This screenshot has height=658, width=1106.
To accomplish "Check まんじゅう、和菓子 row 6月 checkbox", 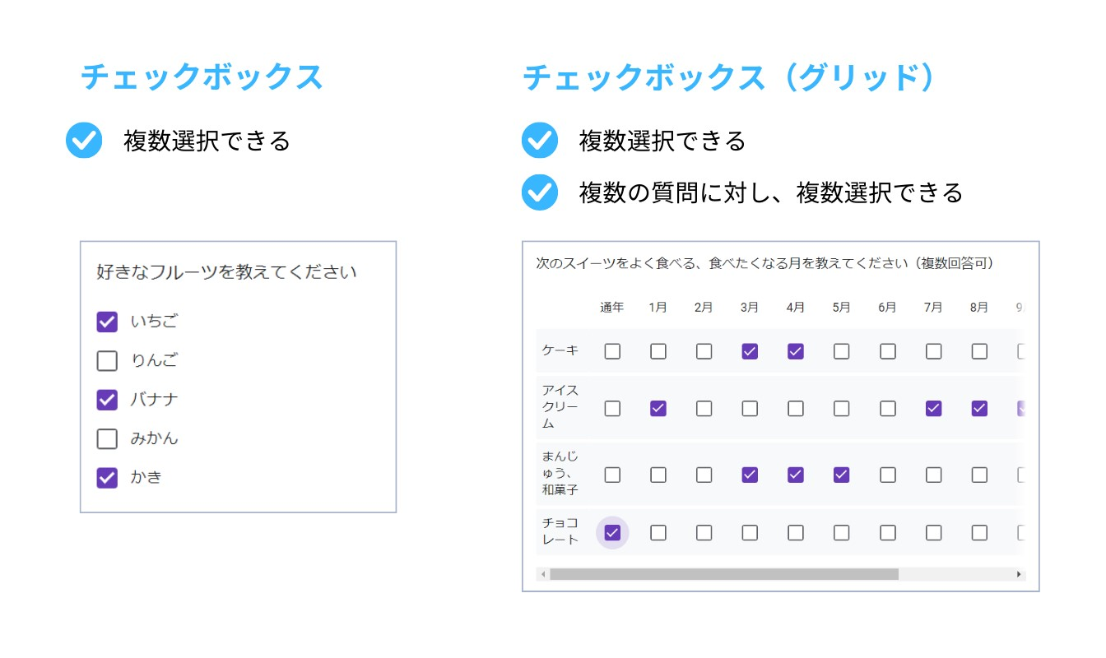I will (x=887, y=475).
